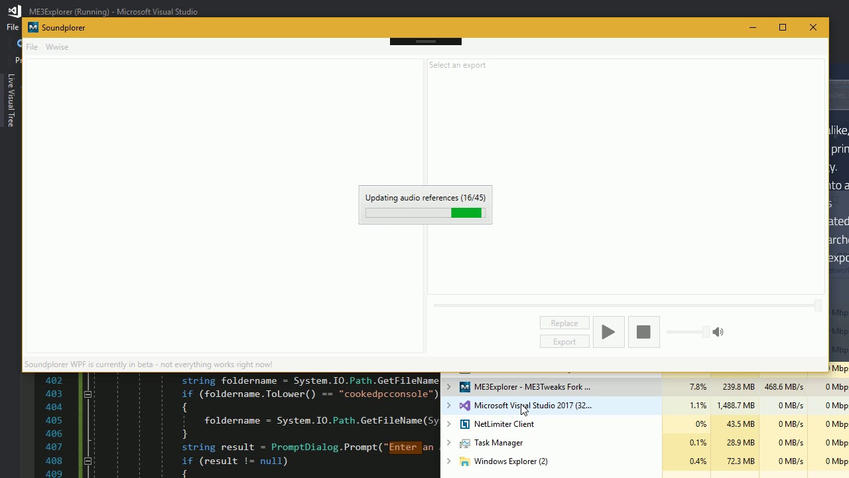849x478 pixels.
Task: Open the Live Visual Tree side tab
Action: [x=11, y=100]
